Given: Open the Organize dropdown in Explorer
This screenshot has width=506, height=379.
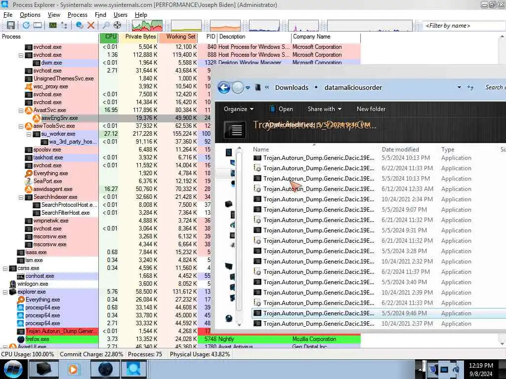Looking at the screenshot, I should click(x=239, y=109).
